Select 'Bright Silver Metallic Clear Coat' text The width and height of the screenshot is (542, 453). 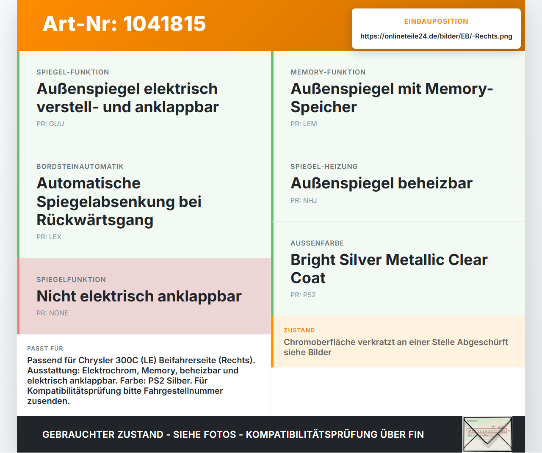[x=389, y=269]
